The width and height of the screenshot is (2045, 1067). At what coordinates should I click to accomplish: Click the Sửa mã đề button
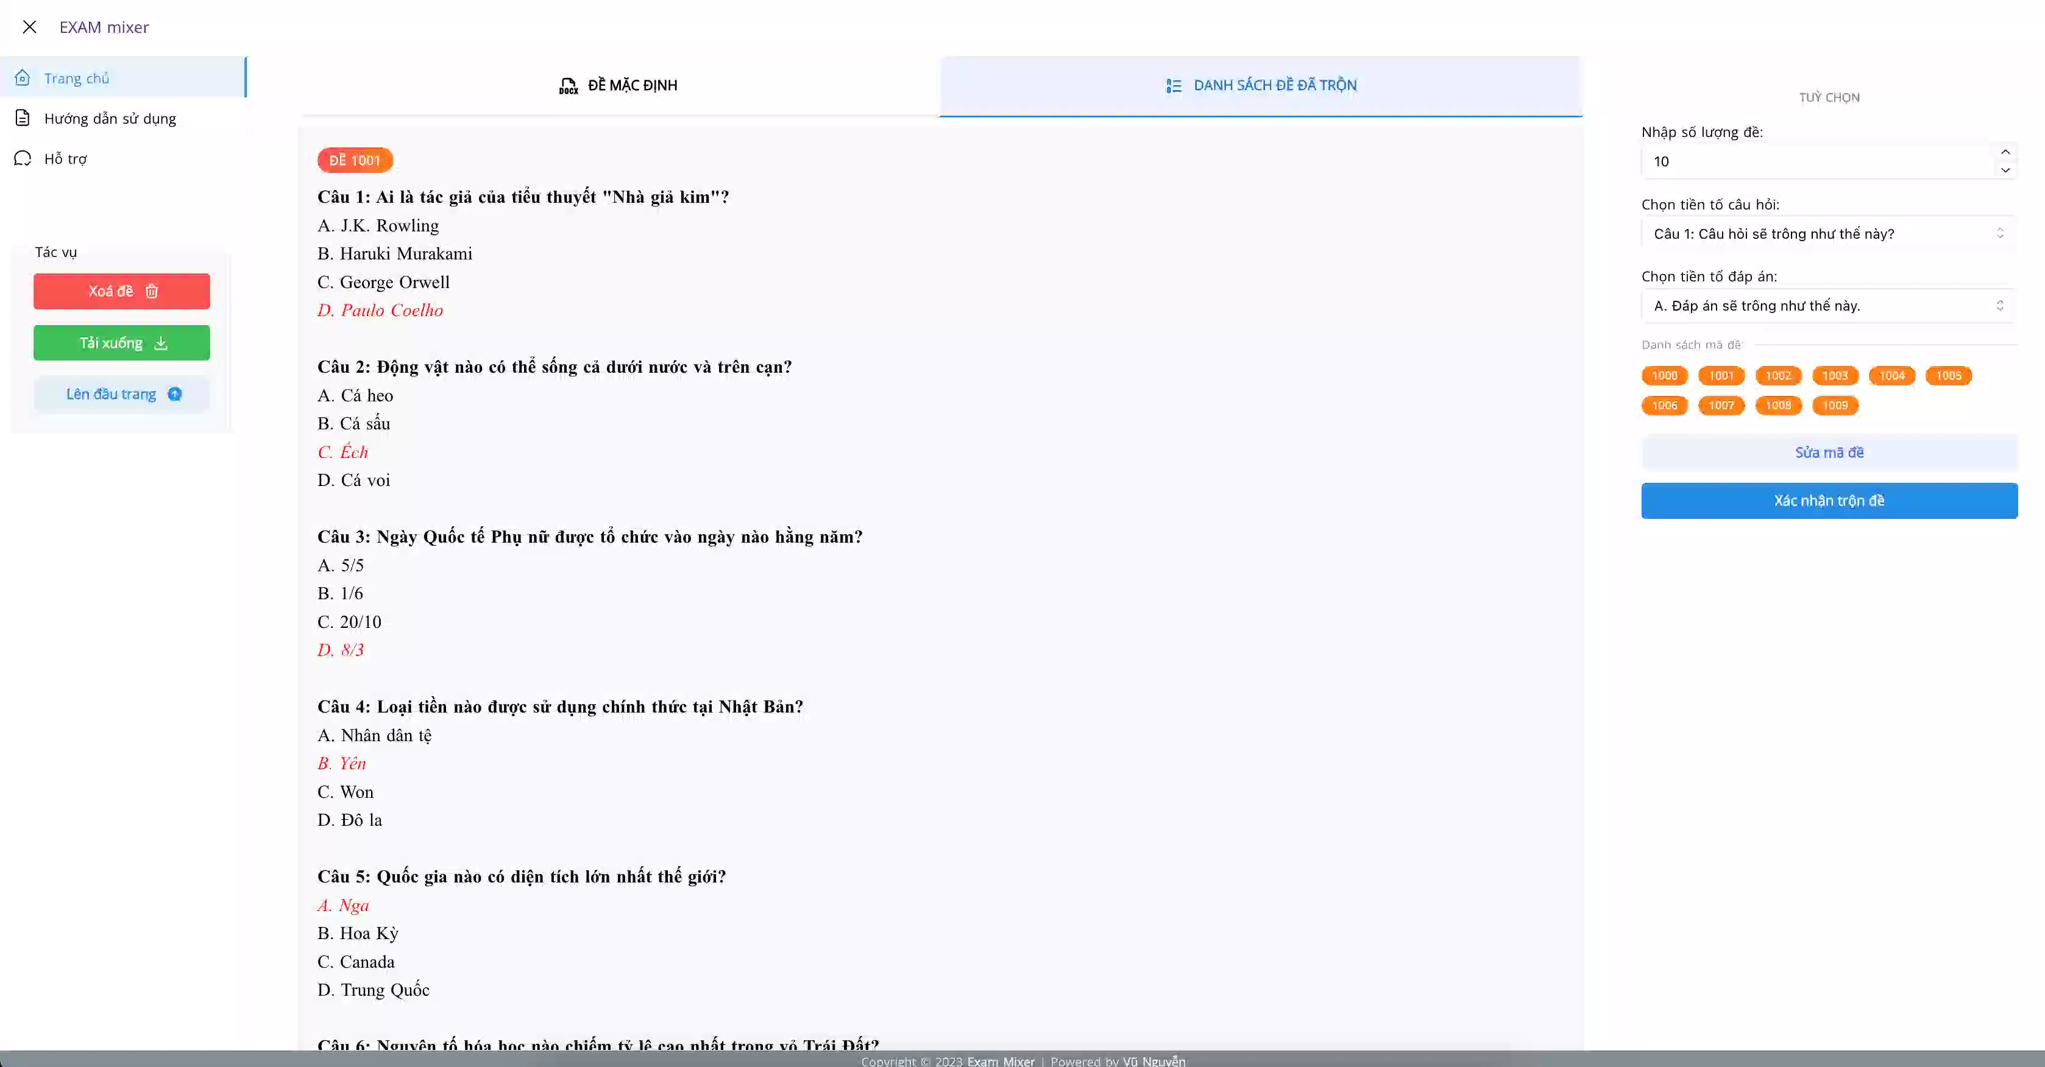tap(1828, 452)
